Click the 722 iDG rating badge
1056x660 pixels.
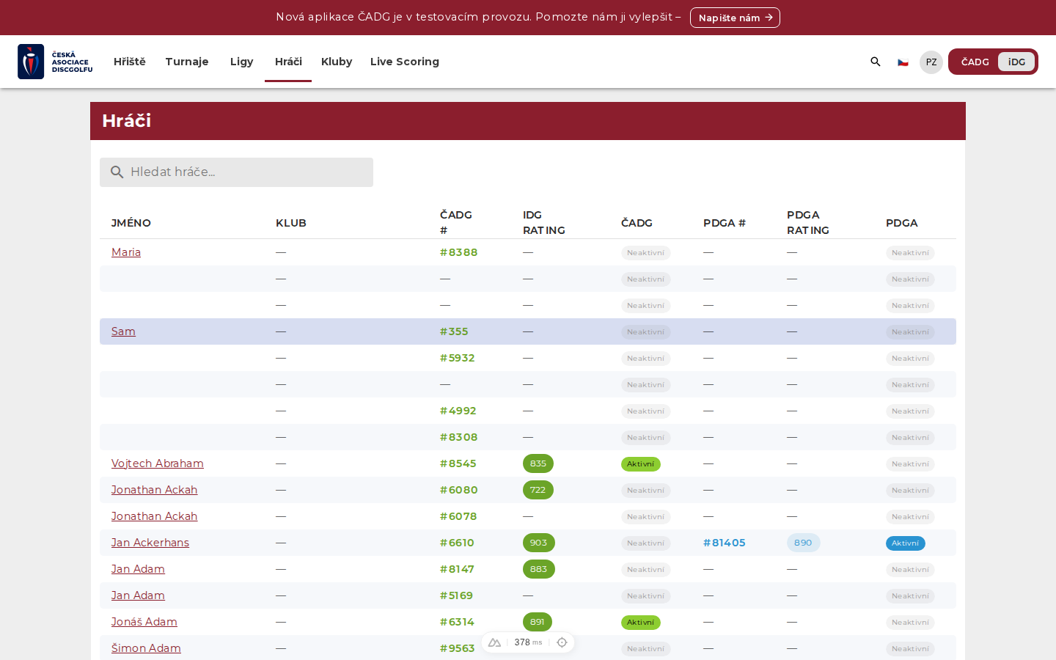point(538,490)
